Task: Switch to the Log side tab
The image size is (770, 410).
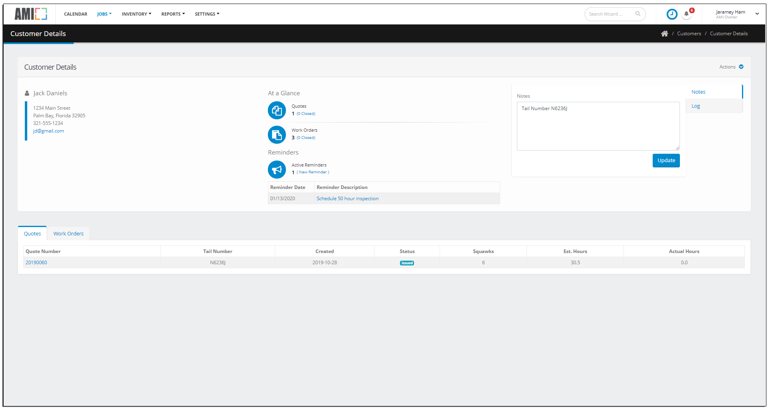Action: point(714,106)
